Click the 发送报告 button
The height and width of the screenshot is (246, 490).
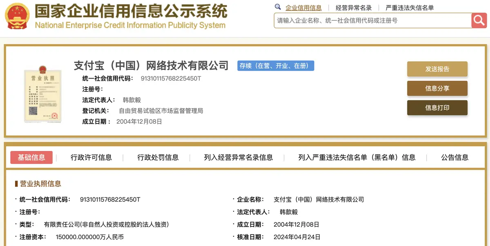(x=437, y=69)
